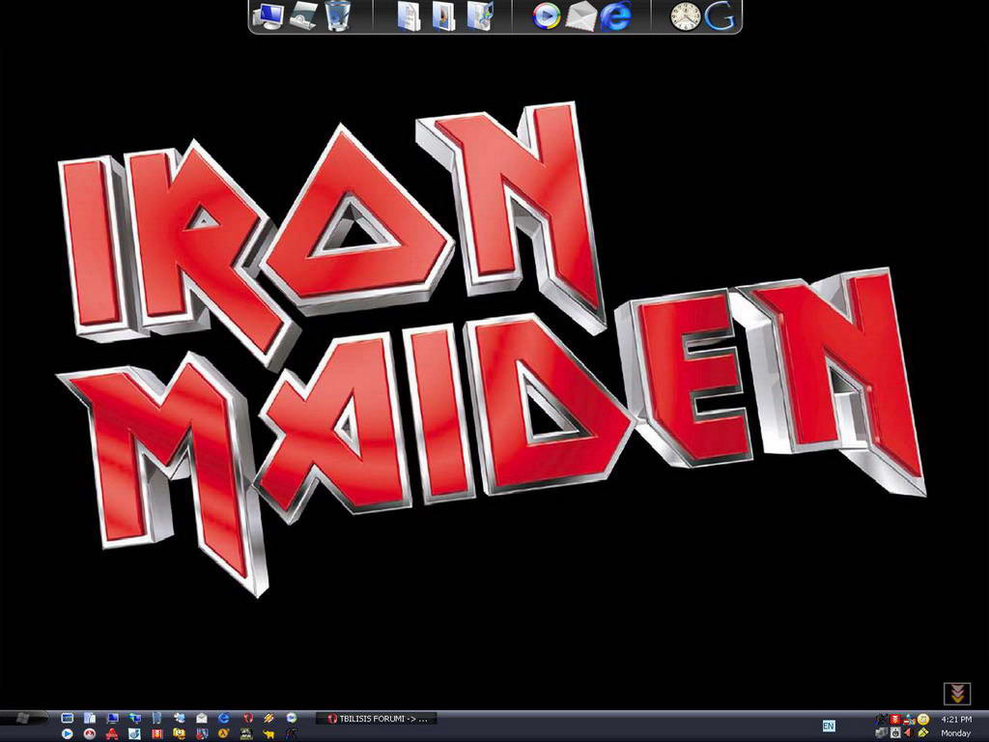Open the yellow elephant icon in the taskbar
The image size is (989, 742).
click(268, 733)
